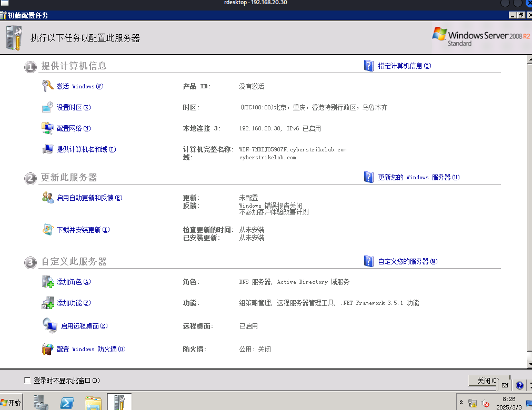Click the Configure Networking icon
The width and height of the screenshot is (532, 410).
(x=48, y=128)
